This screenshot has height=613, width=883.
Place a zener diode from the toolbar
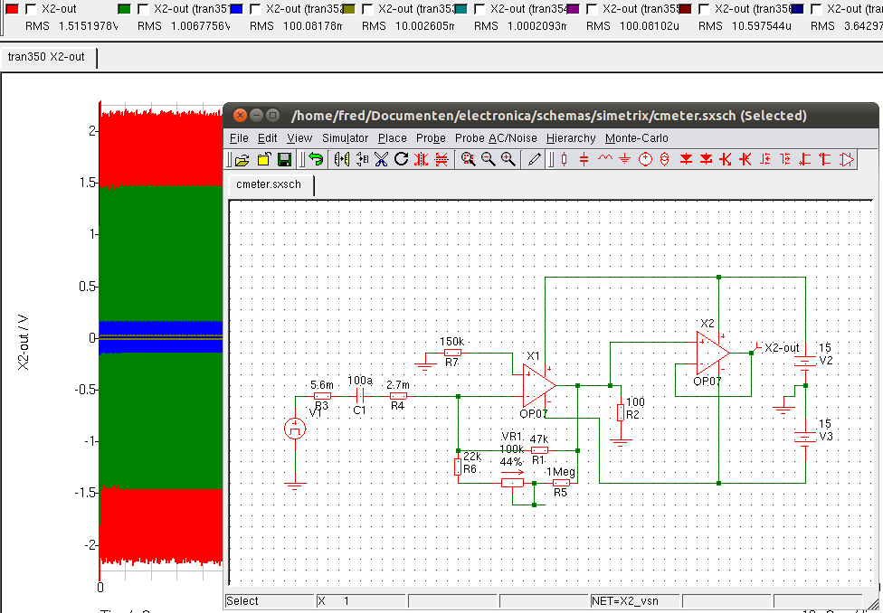[x=707, y=160]
